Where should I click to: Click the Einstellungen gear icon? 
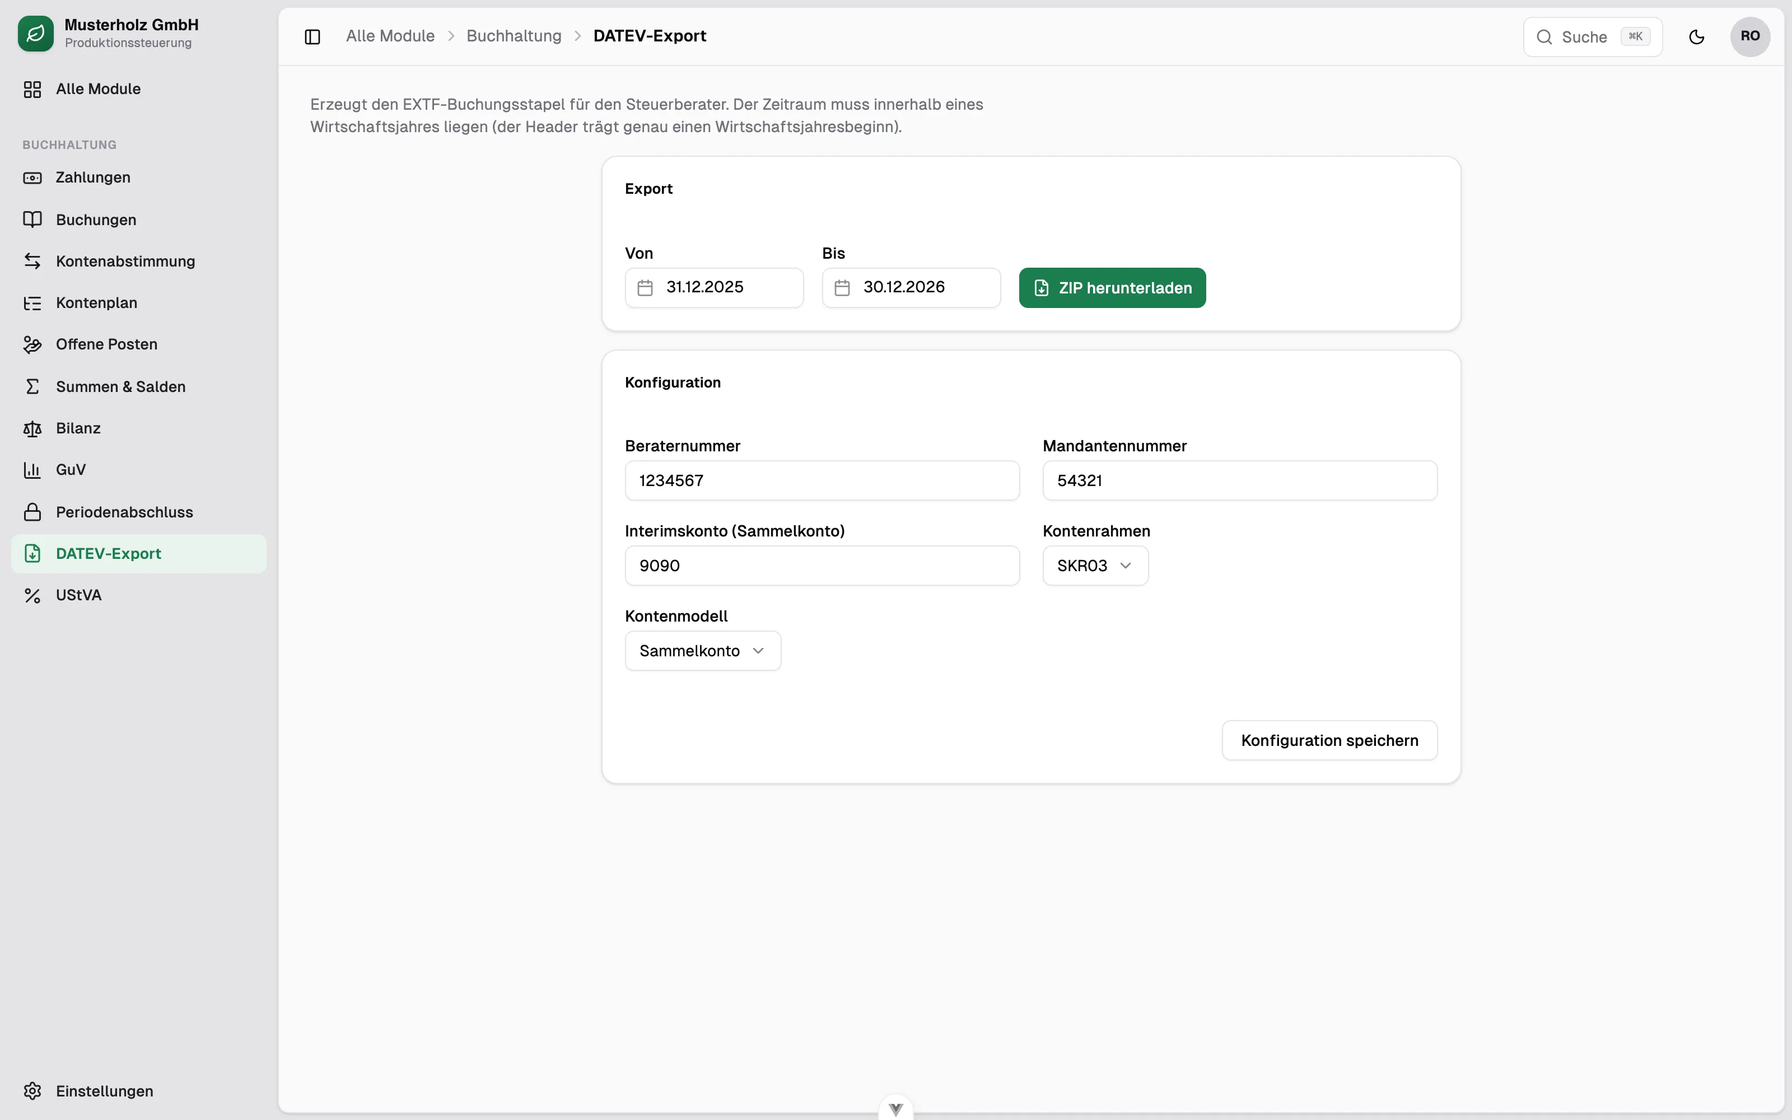coord(32,1091)
